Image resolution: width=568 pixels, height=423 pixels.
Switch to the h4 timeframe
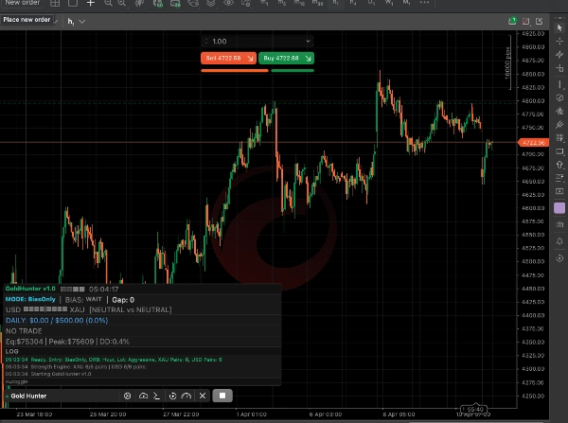coord(353,3)
